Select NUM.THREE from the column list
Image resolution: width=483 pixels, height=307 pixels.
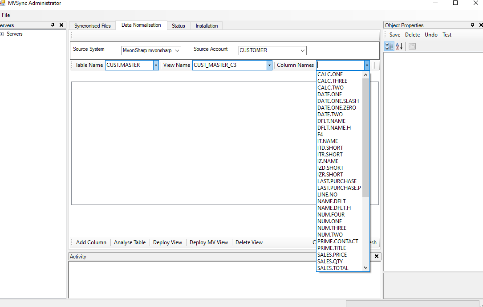(x=340, y=228)
